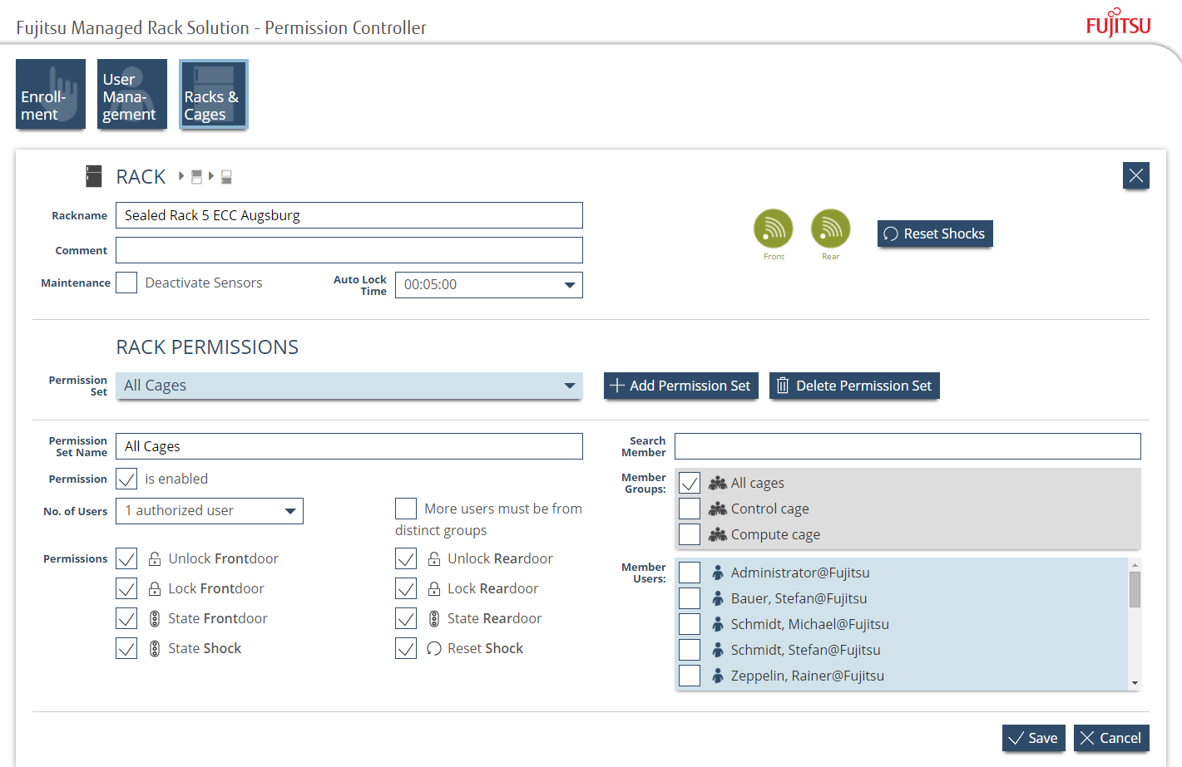
Task: Uncheck the Unlock Reardoor permission
Action: click(x=406, y=558)
